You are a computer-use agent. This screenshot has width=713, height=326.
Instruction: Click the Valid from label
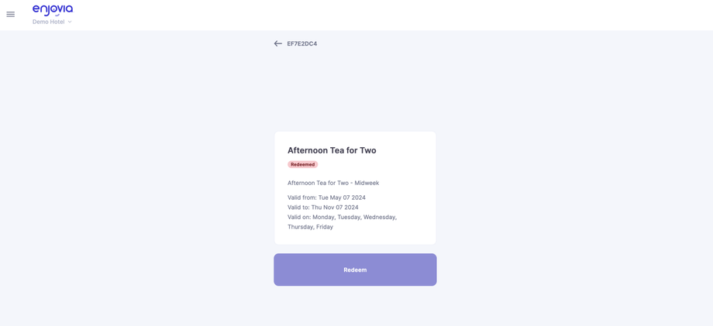click(x=301, y=197)
